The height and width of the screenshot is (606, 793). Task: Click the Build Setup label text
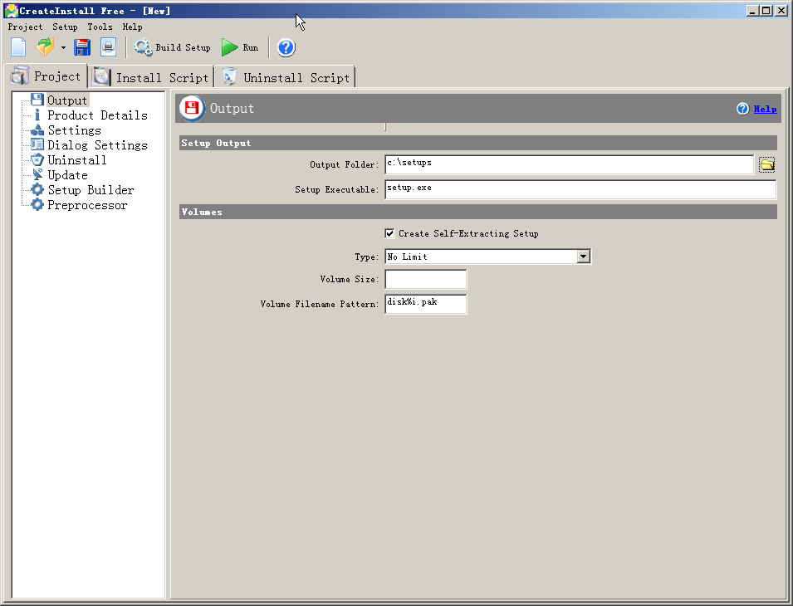click(x=183, y=47)
